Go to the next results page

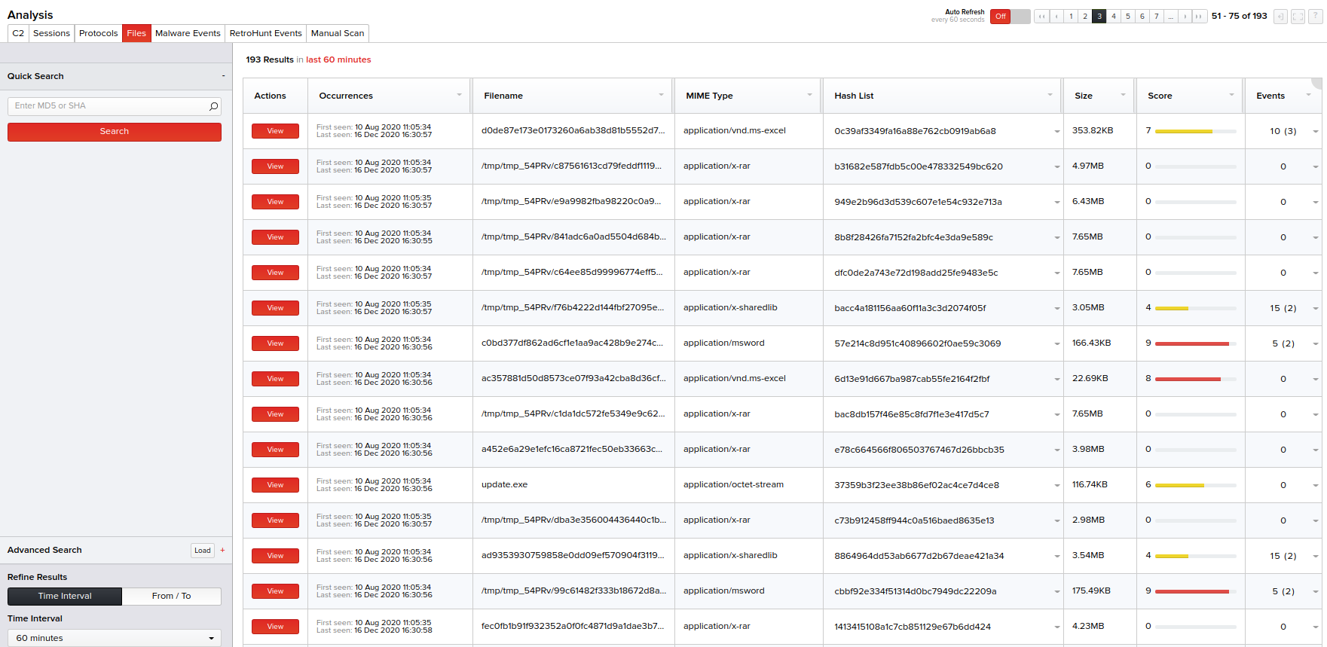point(1185,16)
